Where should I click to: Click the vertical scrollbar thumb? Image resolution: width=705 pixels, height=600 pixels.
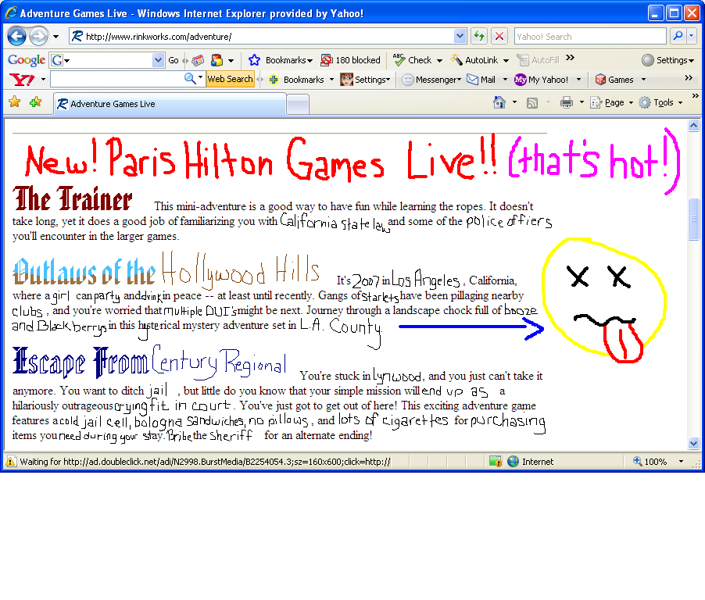point(693,219)
